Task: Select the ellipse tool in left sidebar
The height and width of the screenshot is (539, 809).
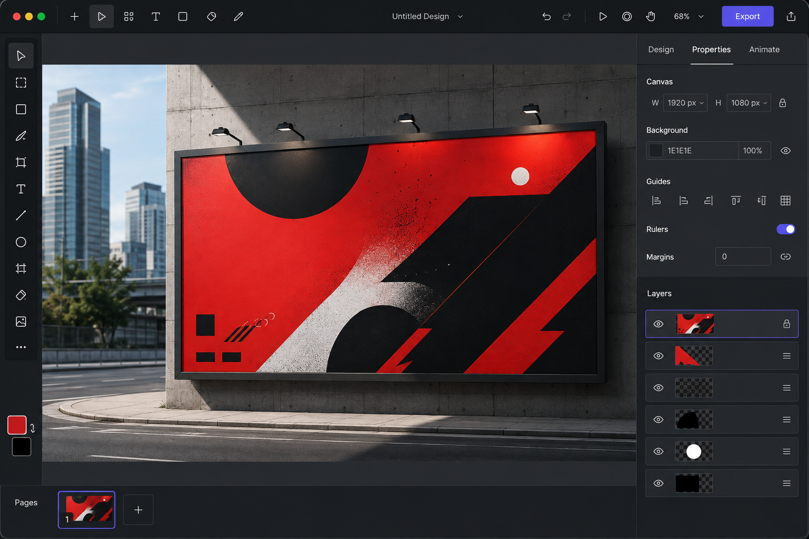Action: (21, 242)
